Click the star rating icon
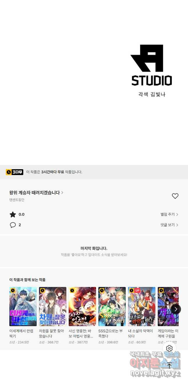This screenshot has width=188, height=384. click(13, 215)
